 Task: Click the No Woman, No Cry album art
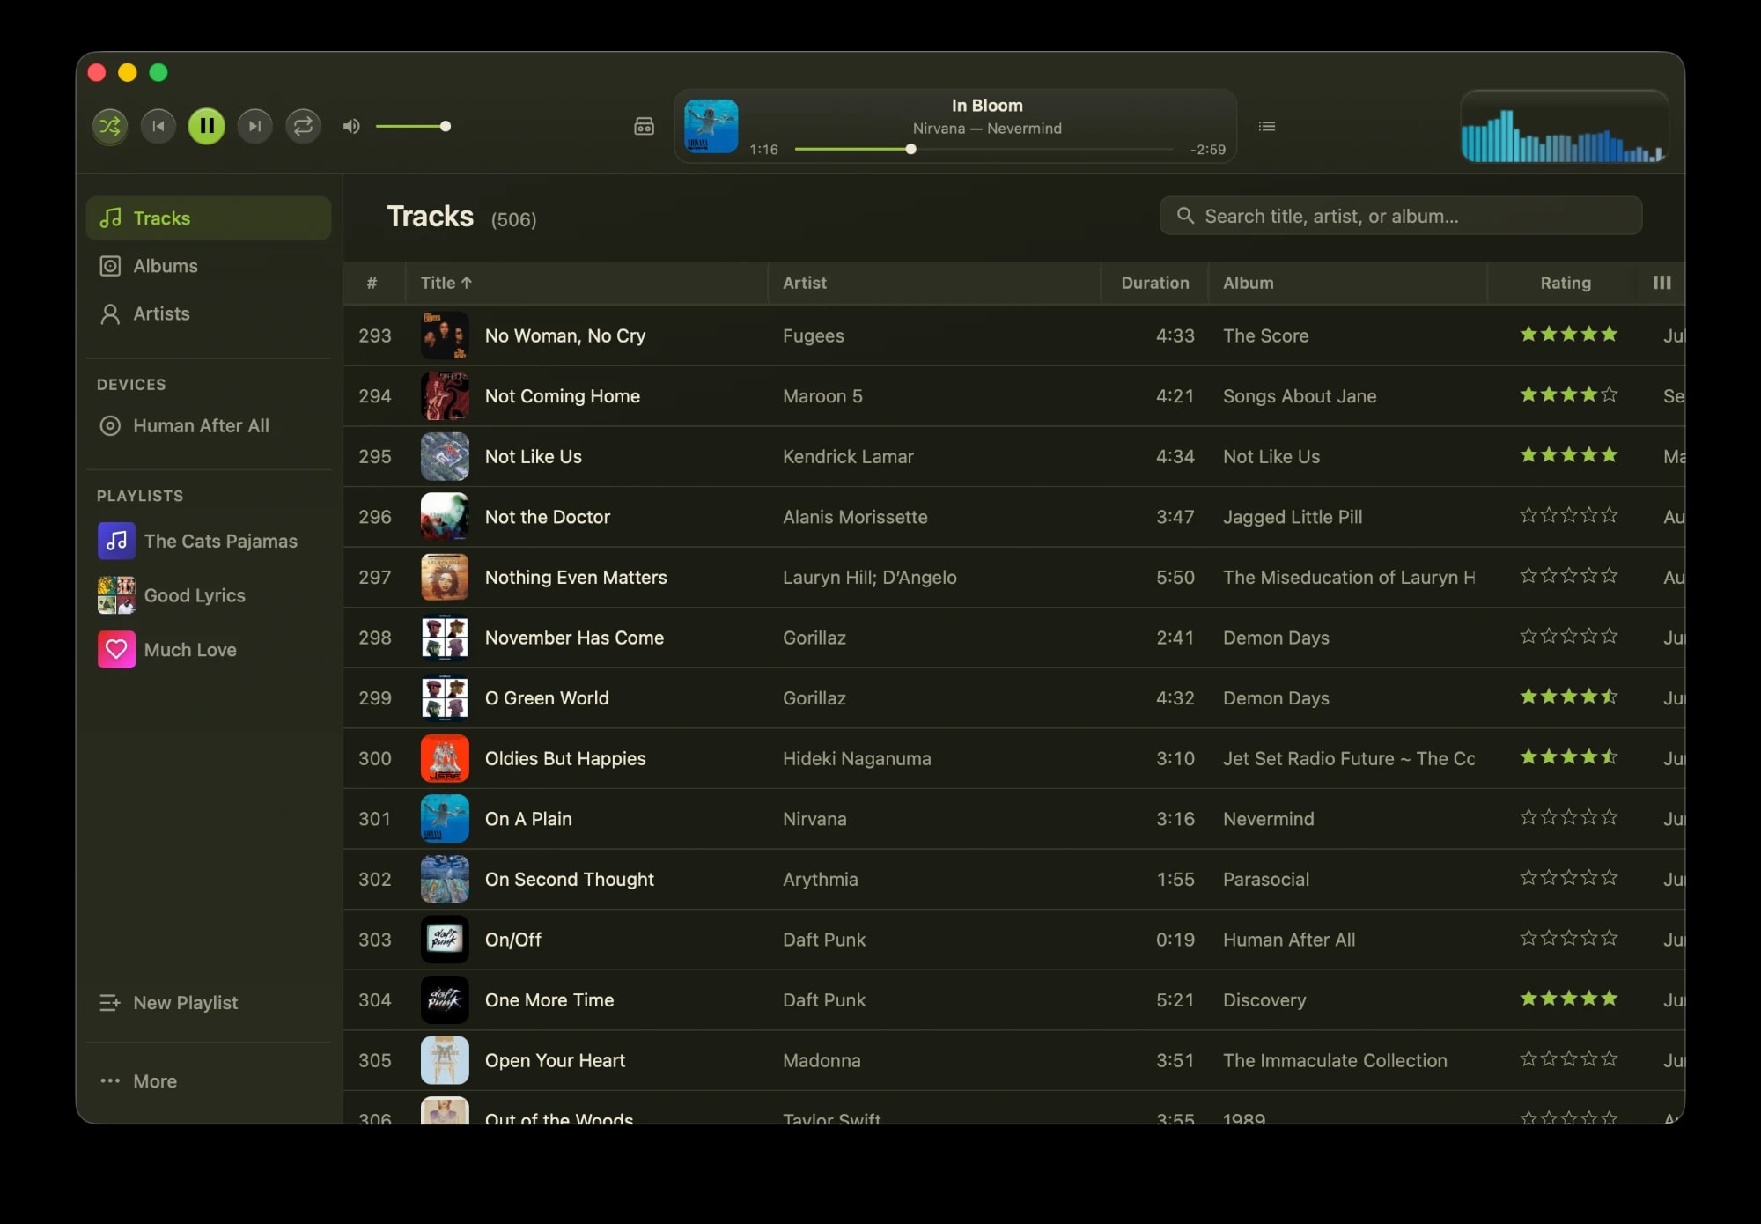(445, 335)
